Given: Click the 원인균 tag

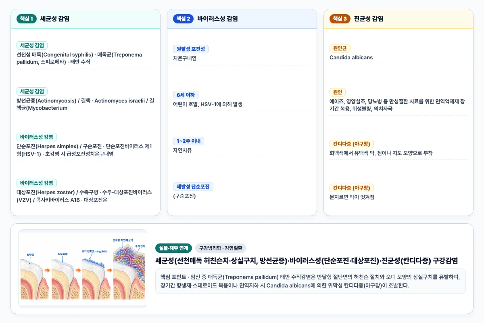Looking at the screenshot, I should (340, 48).
